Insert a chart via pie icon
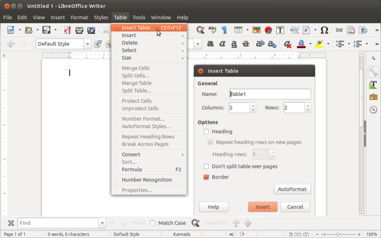The image size is (381, 238). point(268,30)
